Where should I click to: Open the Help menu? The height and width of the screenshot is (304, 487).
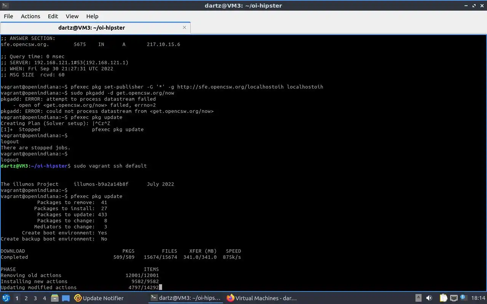92,16
